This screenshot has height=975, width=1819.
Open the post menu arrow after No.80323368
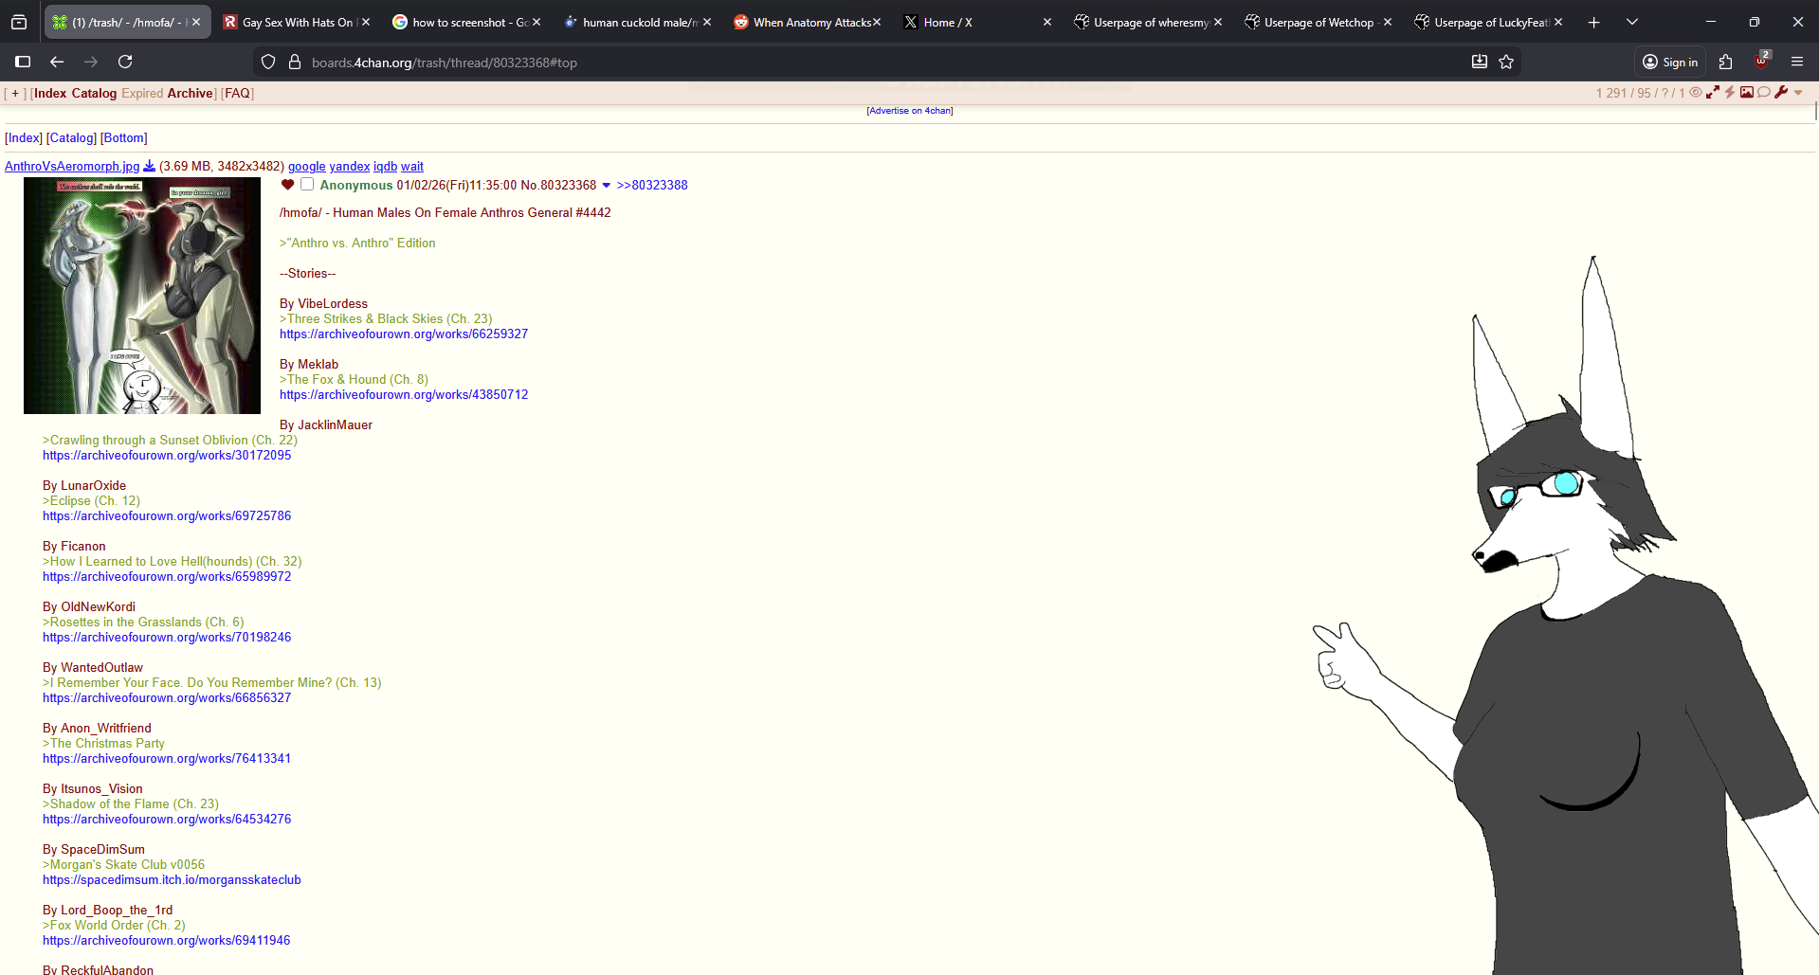click(x=607, y=186)
